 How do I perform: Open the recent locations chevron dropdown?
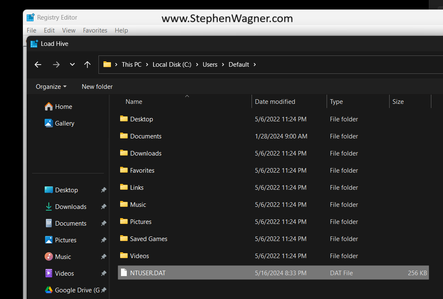pyautogui.click(x=72, y=65)
